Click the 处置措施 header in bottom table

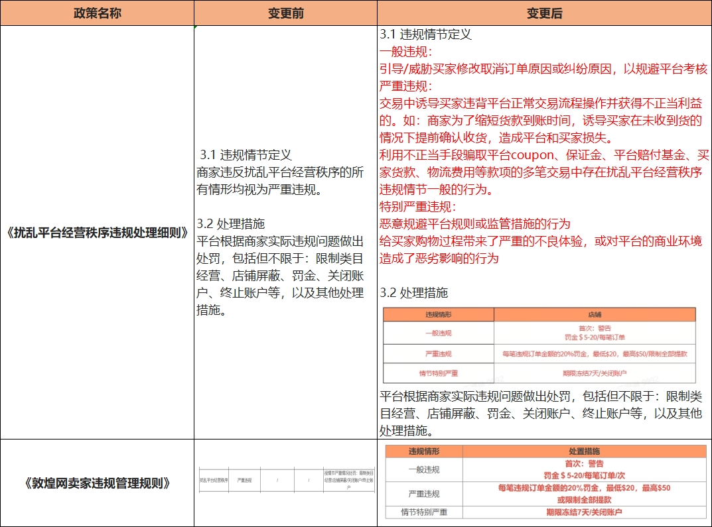coord(584,451)
